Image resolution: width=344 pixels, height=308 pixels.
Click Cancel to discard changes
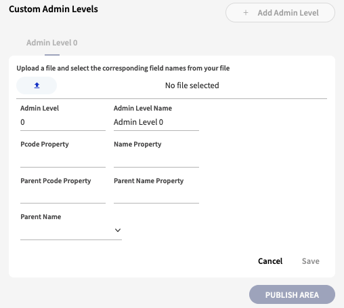click(x=270, y=261)
